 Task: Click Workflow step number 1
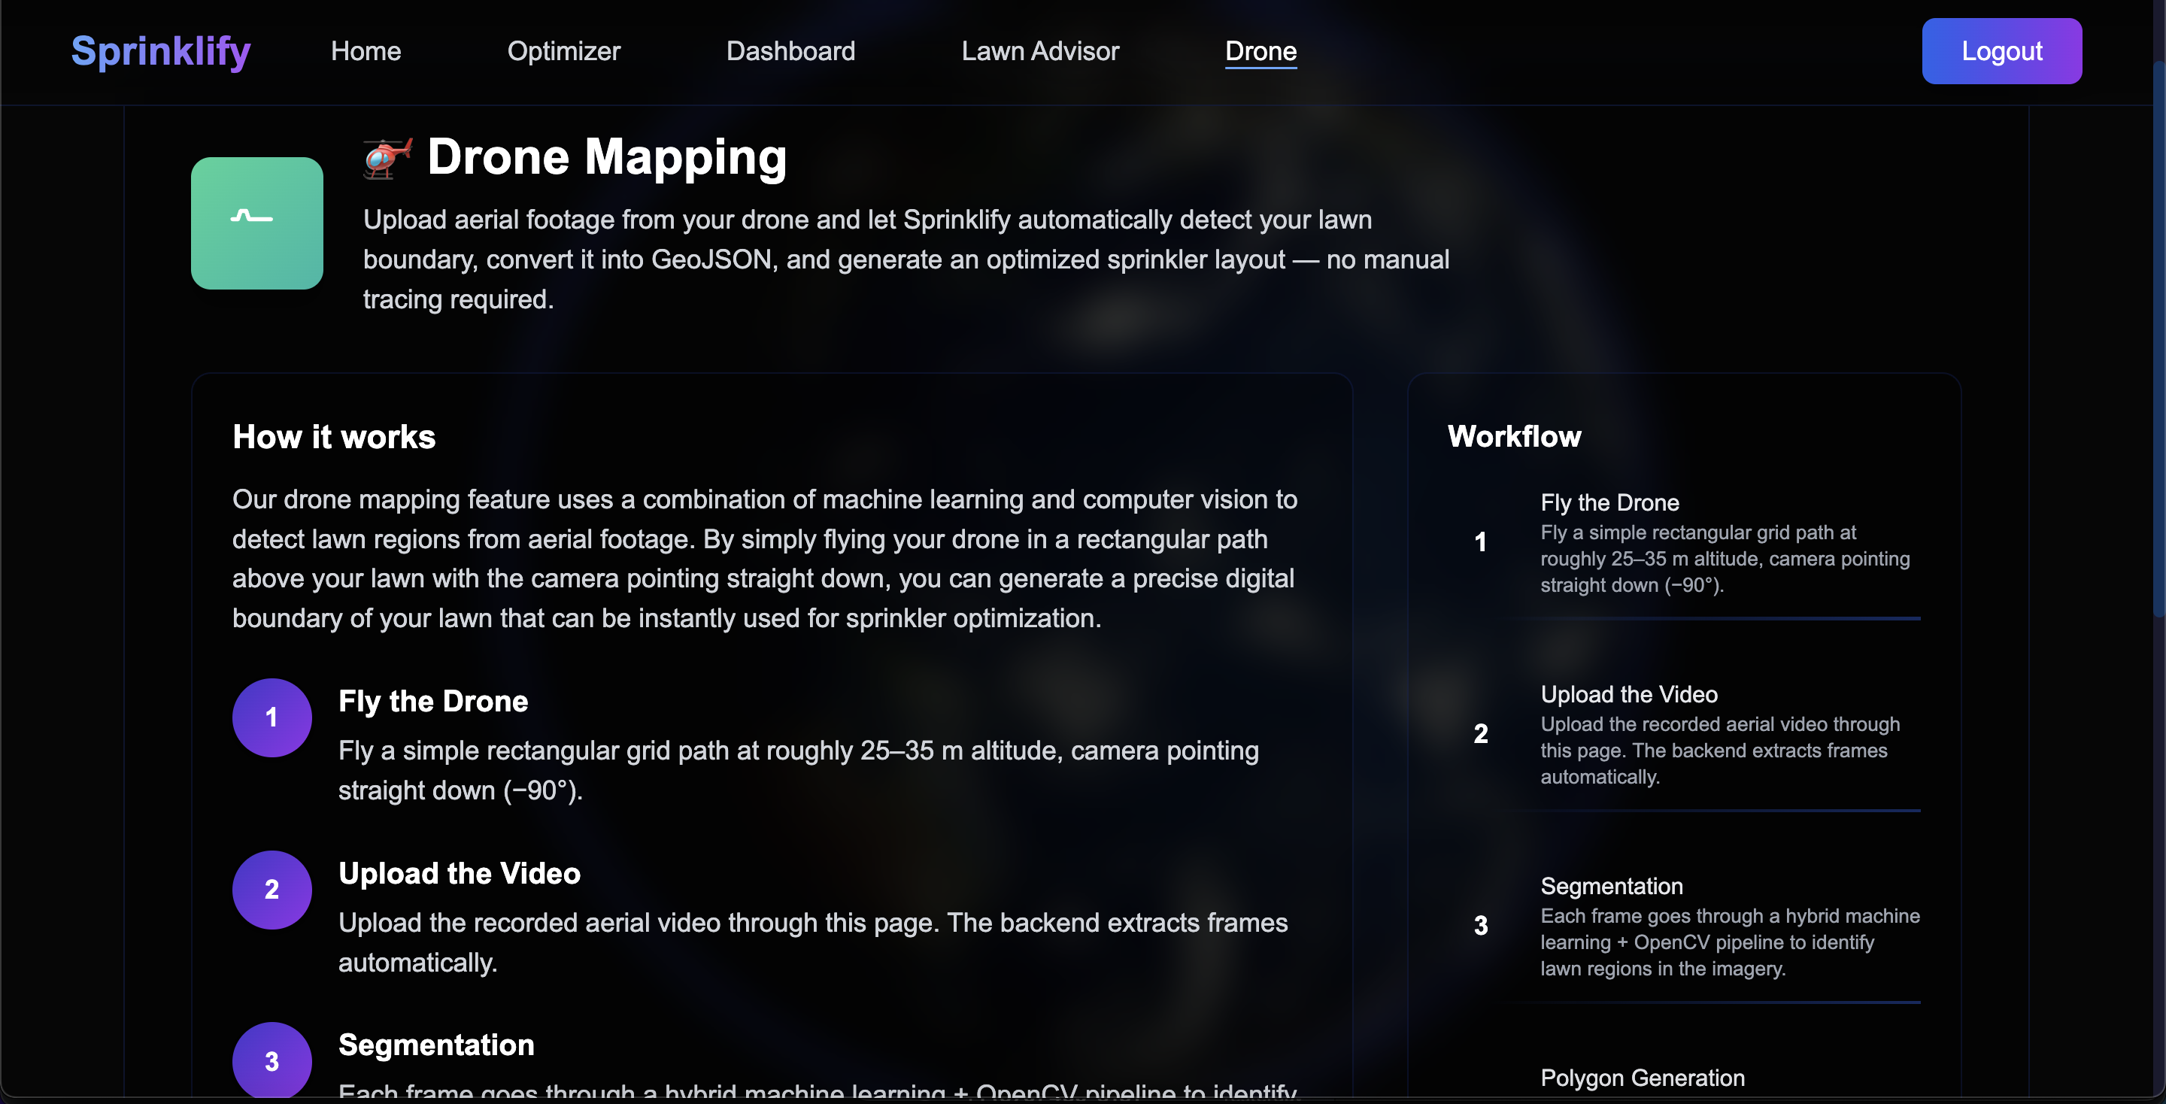tap(1480, 542)
